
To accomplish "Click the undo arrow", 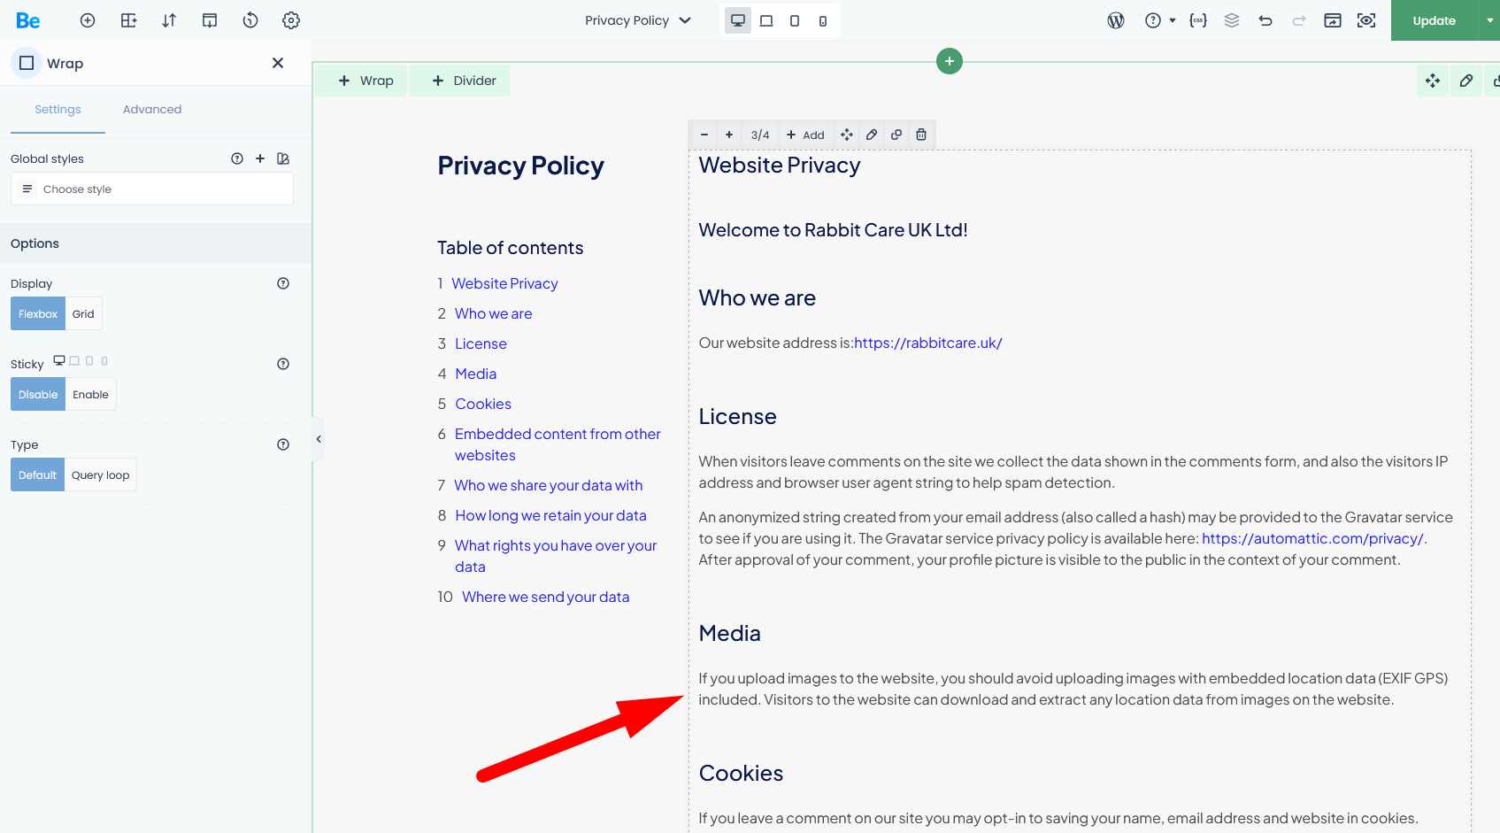I will [x=1265, y=20].
